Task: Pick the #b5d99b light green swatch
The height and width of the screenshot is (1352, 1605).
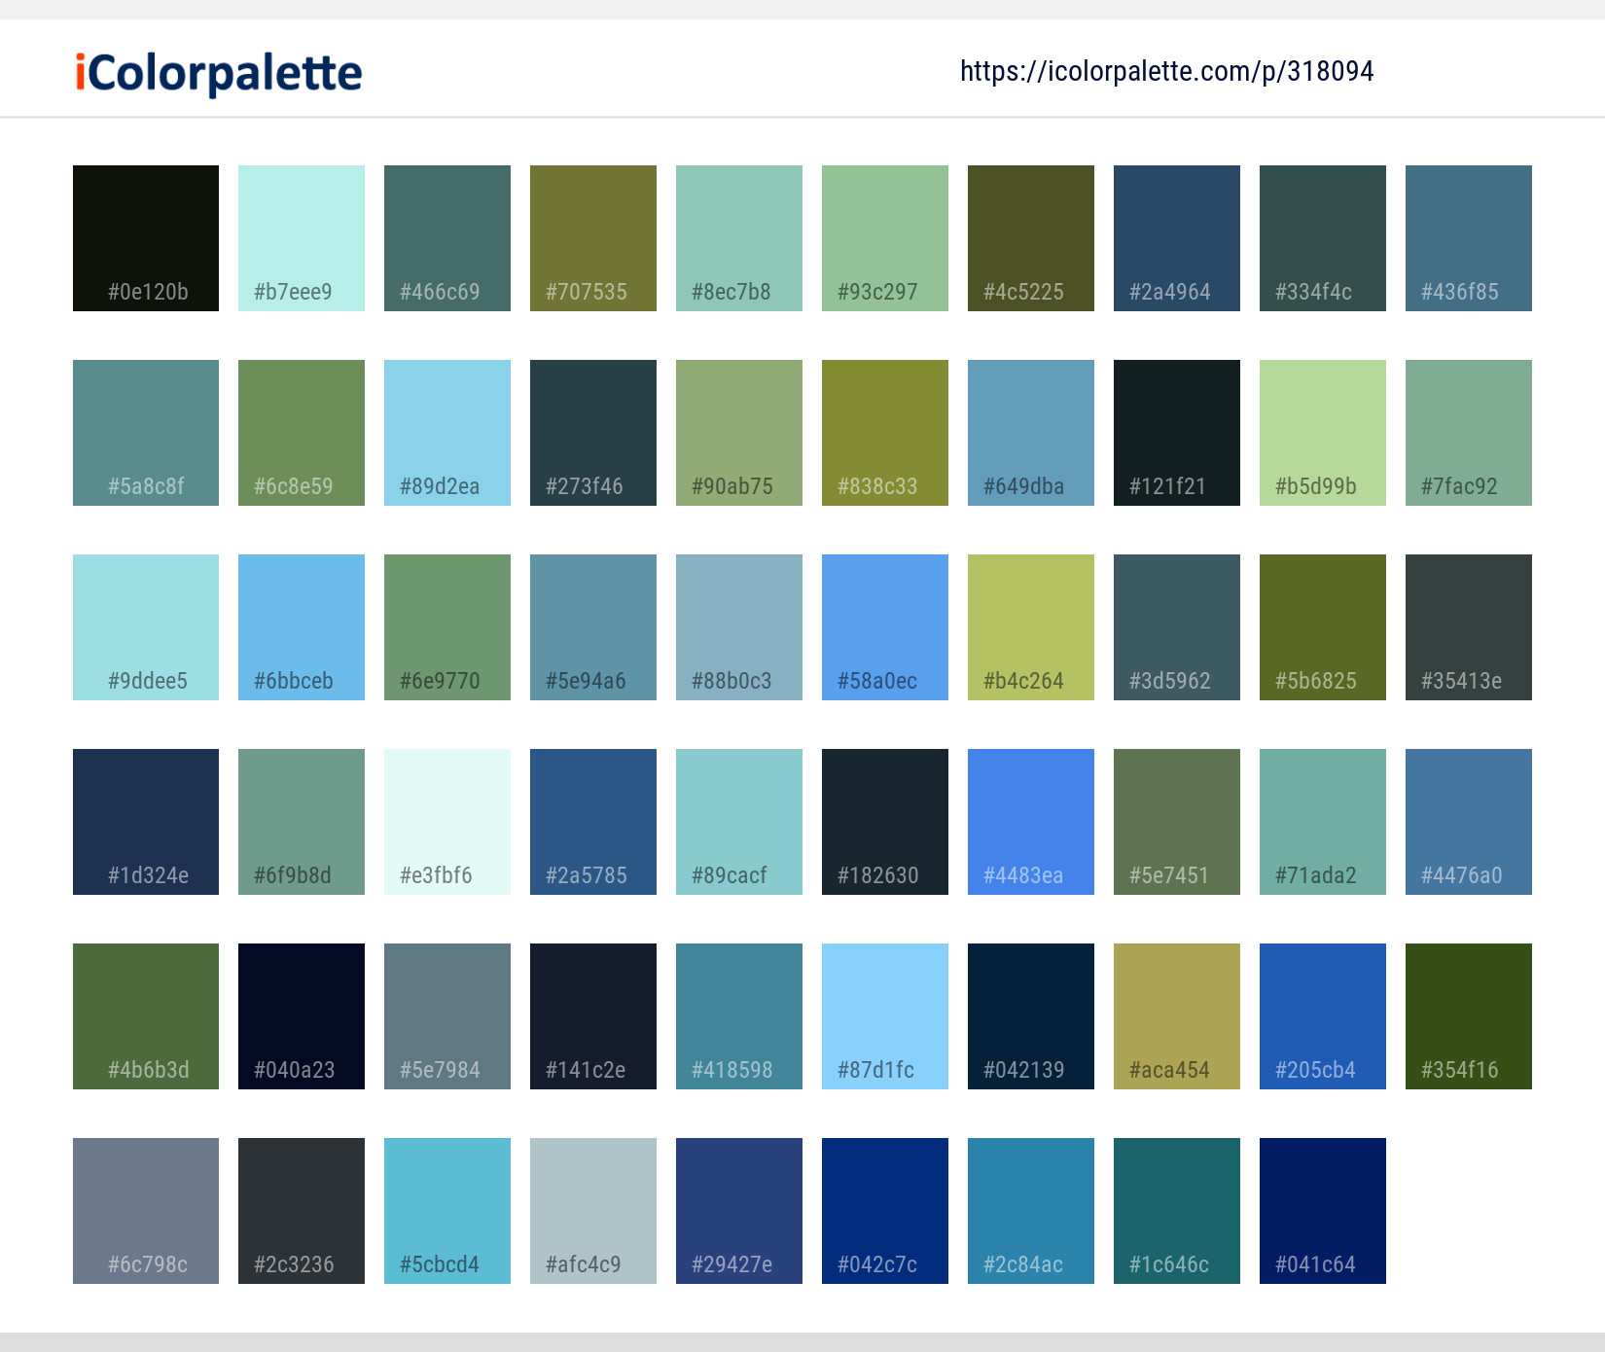Action: (1322, 432)
